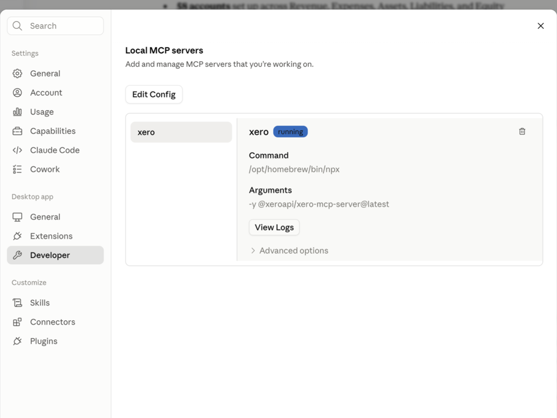Open the Connectors page
The image size is (557, 418).
pyautogui.click(x=55, y=322)
